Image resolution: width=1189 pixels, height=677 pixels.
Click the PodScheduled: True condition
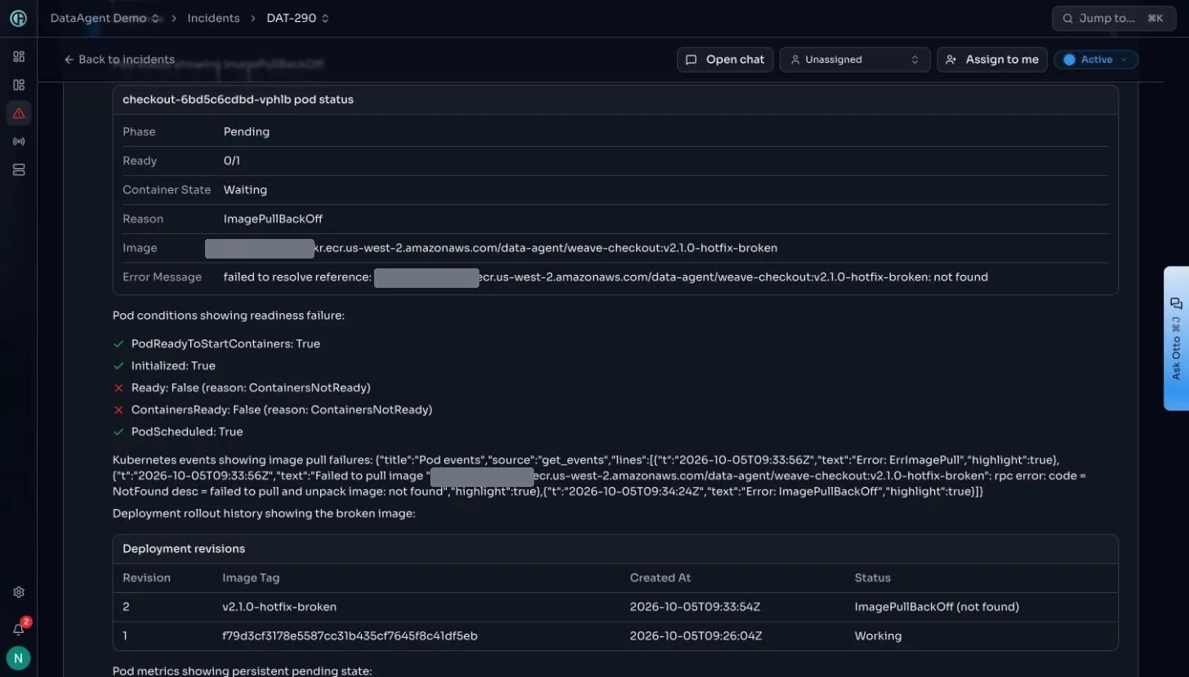click(x=187, y=431)
